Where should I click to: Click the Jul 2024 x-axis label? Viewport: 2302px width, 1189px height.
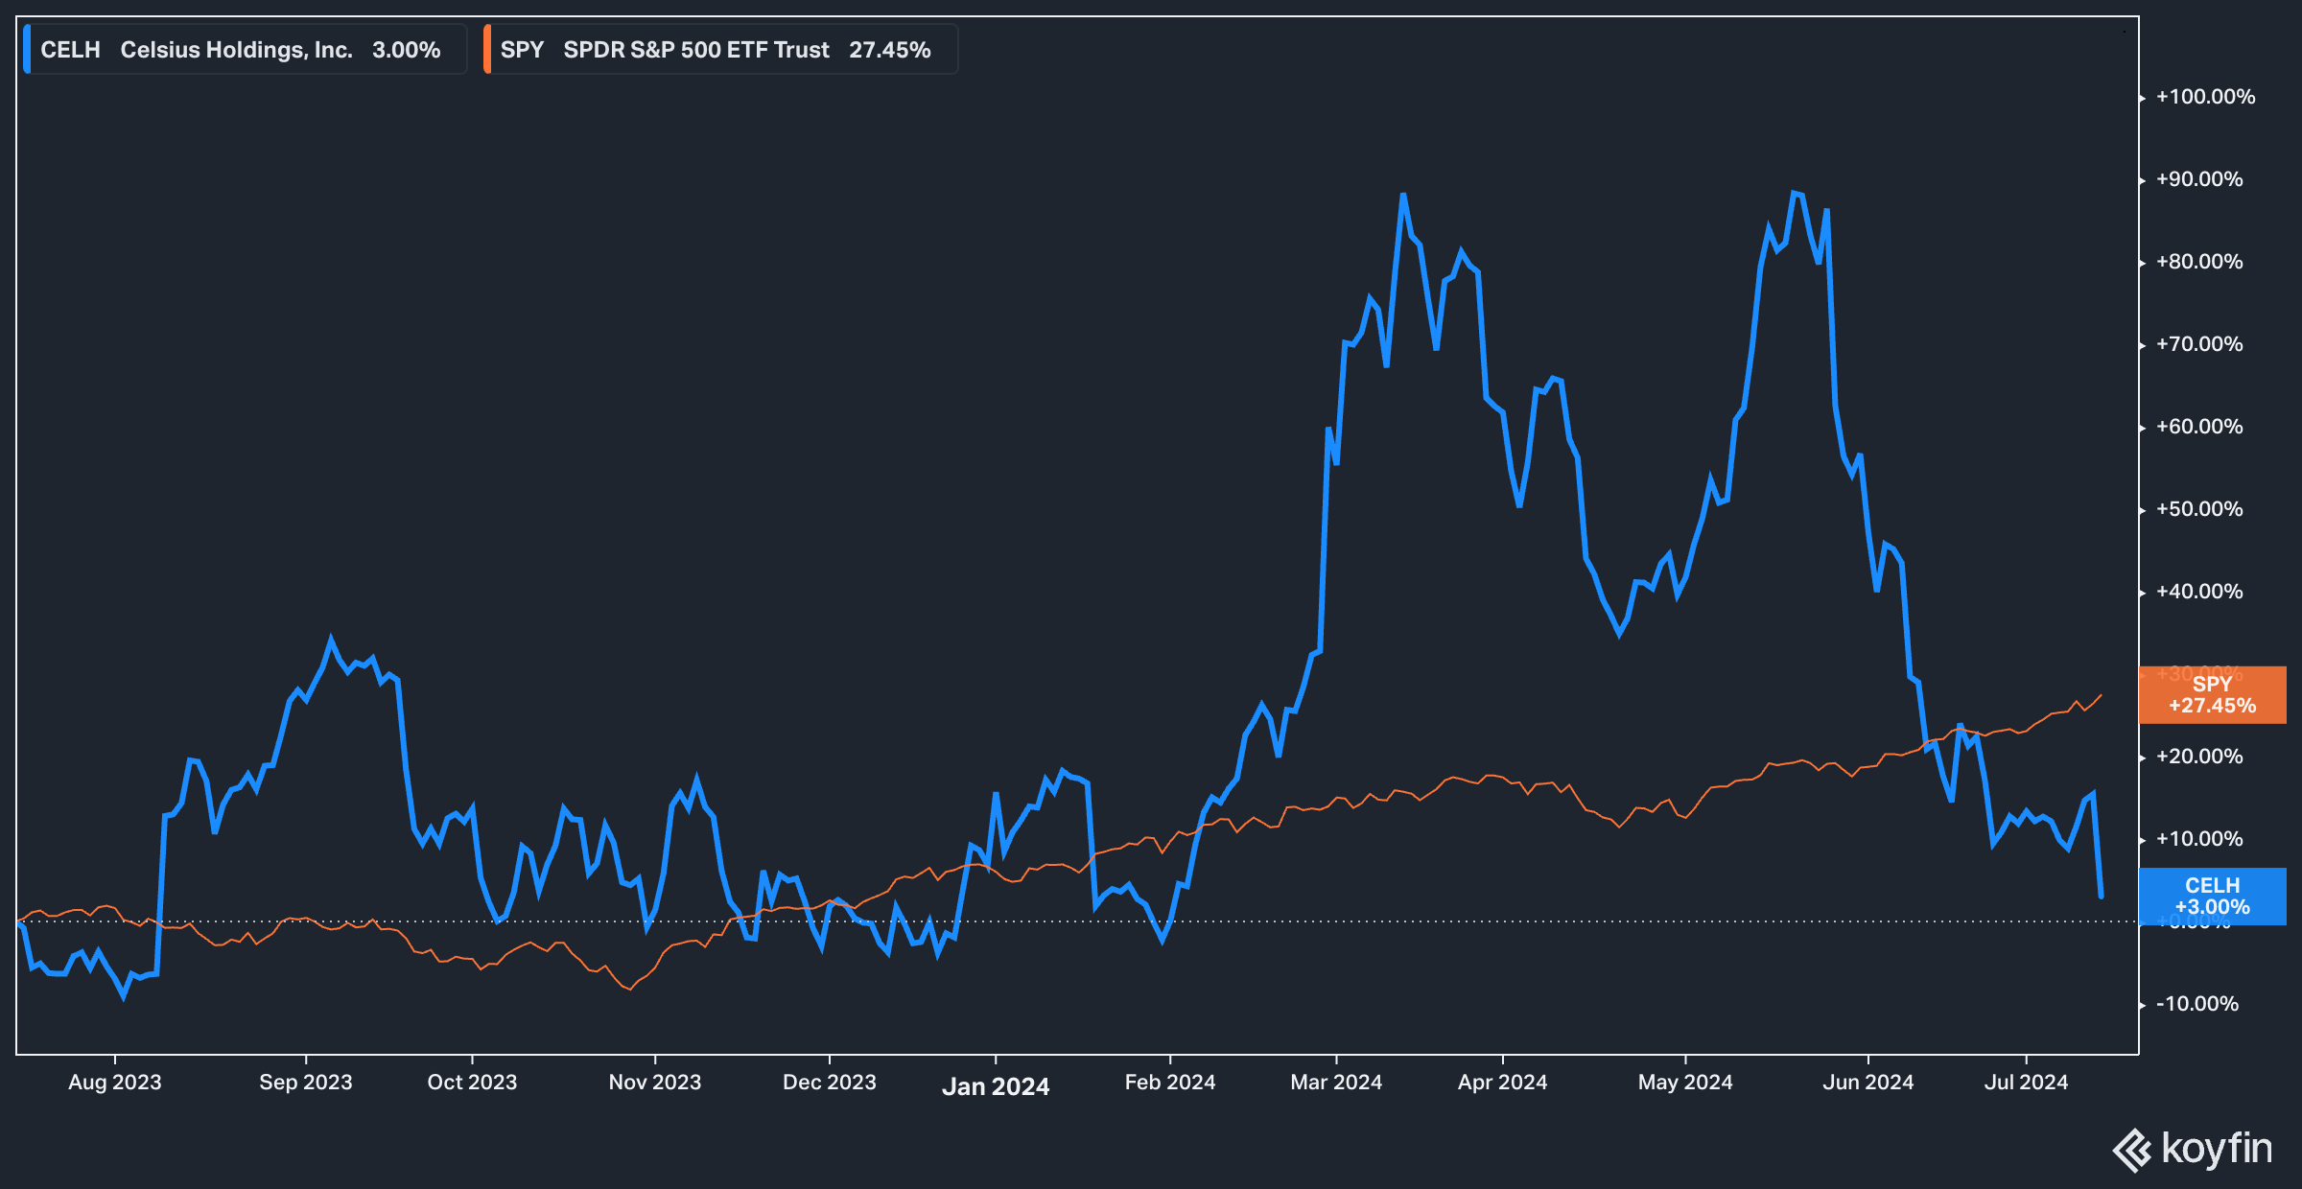click(2027, 1083)
